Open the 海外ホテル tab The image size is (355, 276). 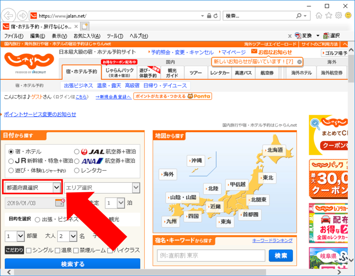coord(301,73)
